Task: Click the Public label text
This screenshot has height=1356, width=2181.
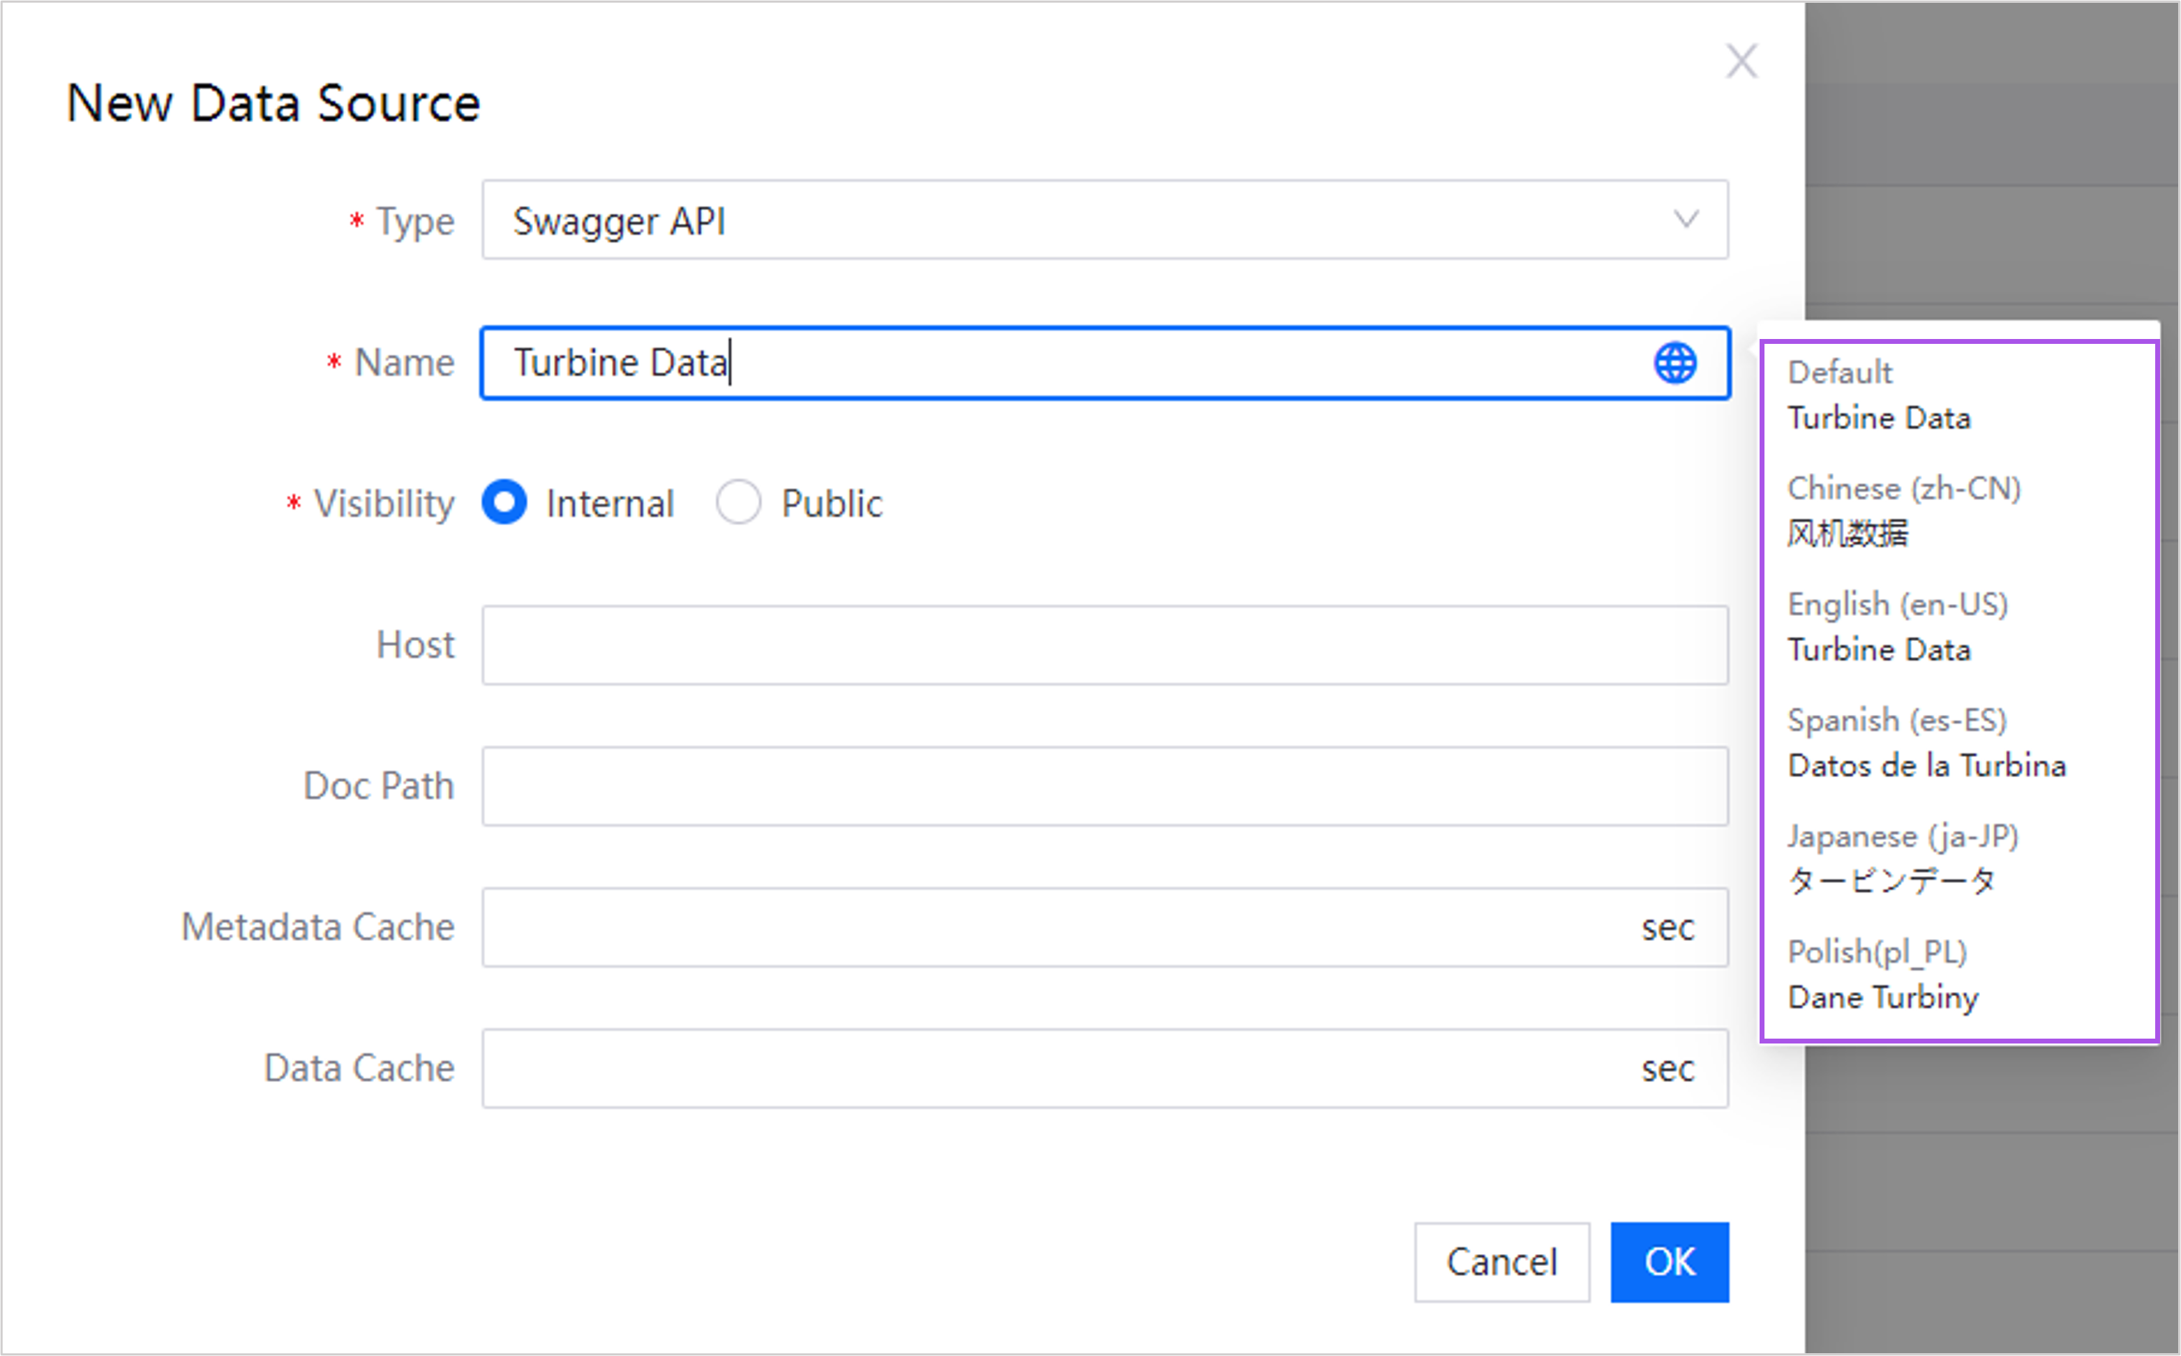Action: pyautogui.click(x=832, y=504)
